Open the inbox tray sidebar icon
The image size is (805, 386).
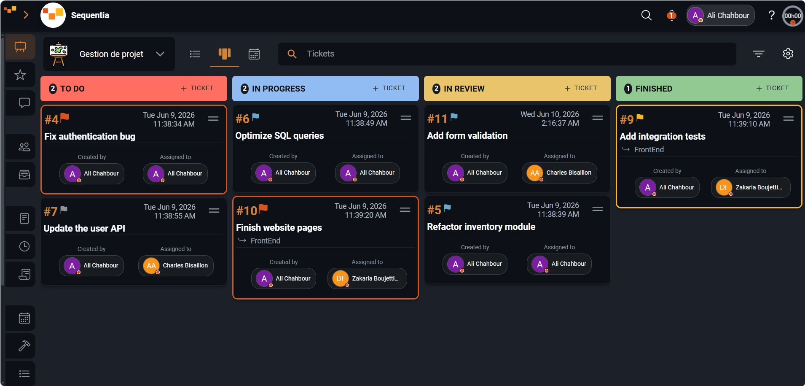[x=24, y=174]
